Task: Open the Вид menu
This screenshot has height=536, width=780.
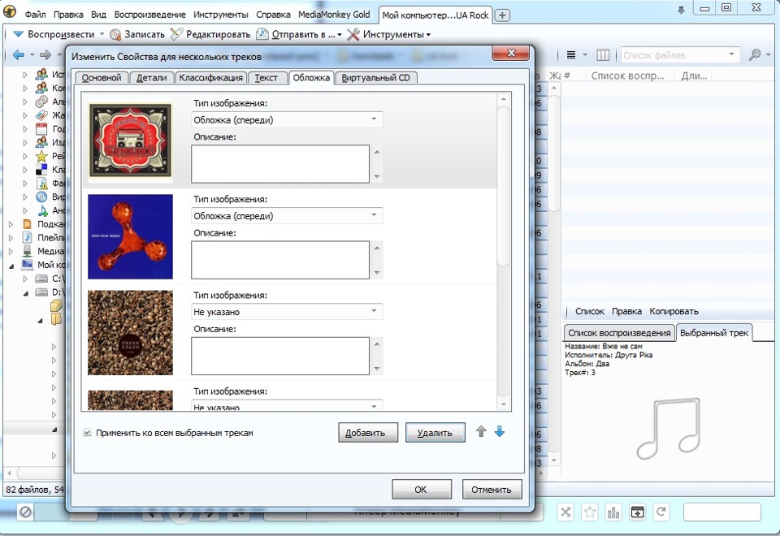Action: [x=98, y=15]
